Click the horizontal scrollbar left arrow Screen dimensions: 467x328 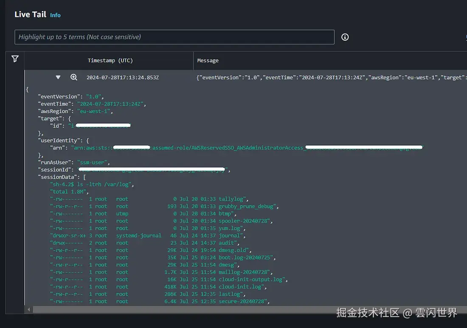[28, 310]
